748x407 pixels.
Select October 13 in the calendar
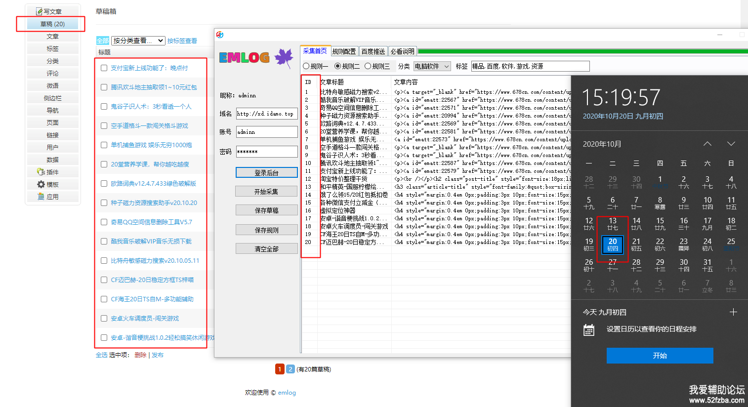[x=613, y=223]
